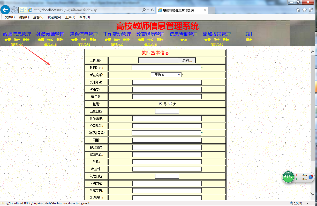Open the 100% zoom level dropdown arrow
317x206 pixels.
pyautogui.click(x=308, y=203)
